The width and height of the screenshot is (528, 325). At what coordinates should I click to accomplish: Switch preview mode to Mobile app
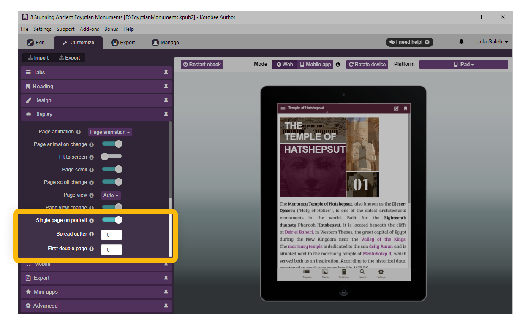click(315, 65)
